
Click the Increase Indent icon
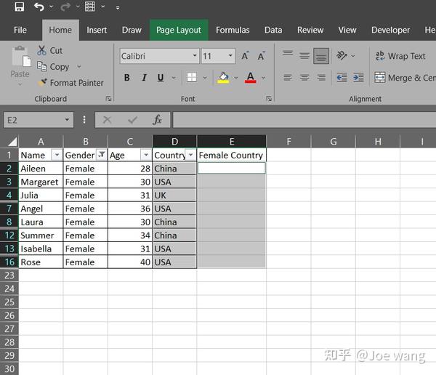pos(358,77)
